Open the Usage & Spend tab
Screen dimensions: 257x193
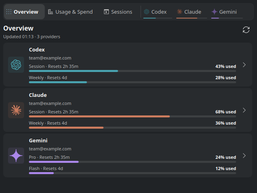(70, 12)
